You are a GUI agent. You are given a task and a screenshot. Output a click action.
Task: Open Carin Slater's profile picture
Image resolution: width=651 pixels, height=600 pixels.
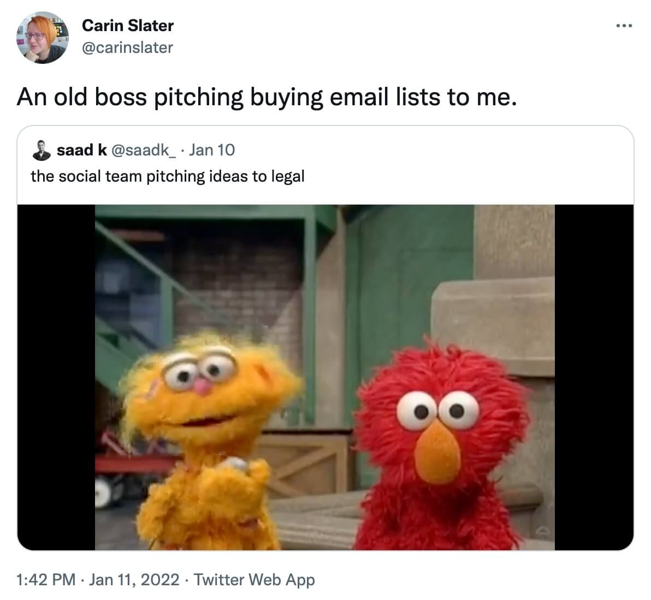tap(43, 37)
